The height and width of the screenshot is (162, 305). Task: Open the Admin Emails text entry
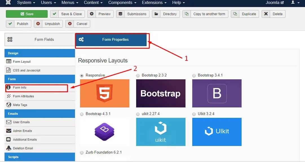[x=22, y=131]
